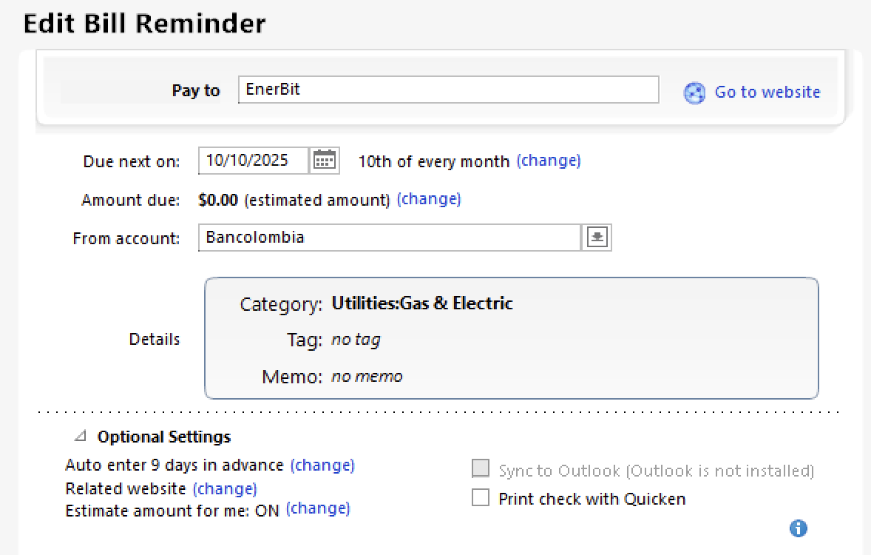
Task: Toggle the Sync to Outlook checkbox
Action: pos(481,470)
